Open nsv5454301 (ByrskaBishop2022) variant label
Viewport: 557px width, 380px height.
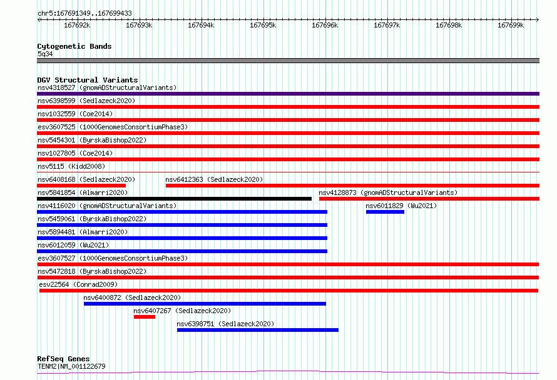(92, 140)
